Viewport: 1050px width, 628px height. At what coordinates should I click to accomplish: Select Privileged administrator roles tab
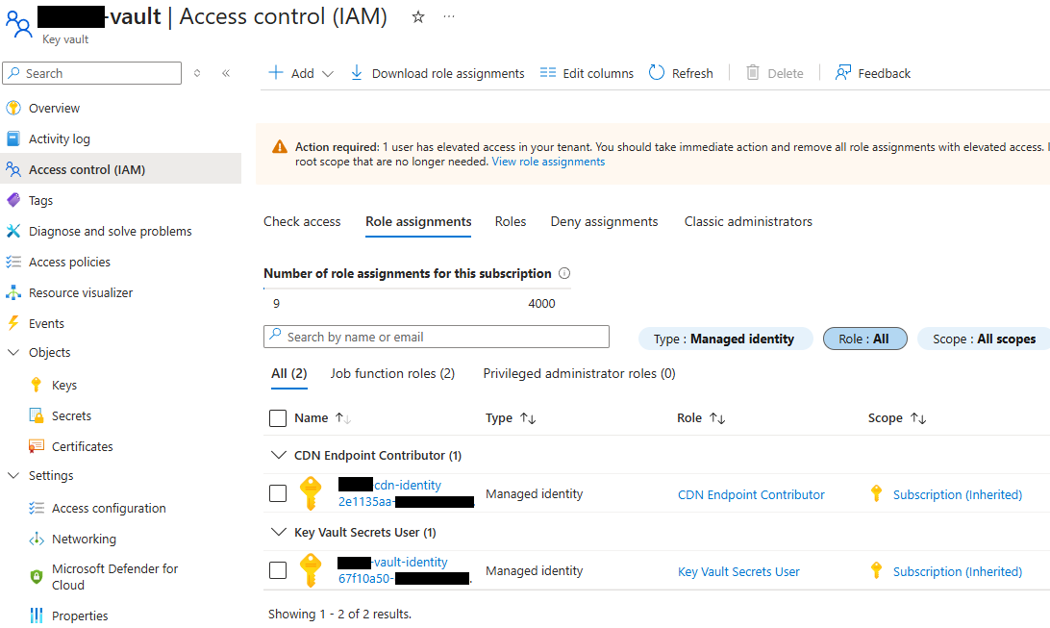(x=579, y=373)
